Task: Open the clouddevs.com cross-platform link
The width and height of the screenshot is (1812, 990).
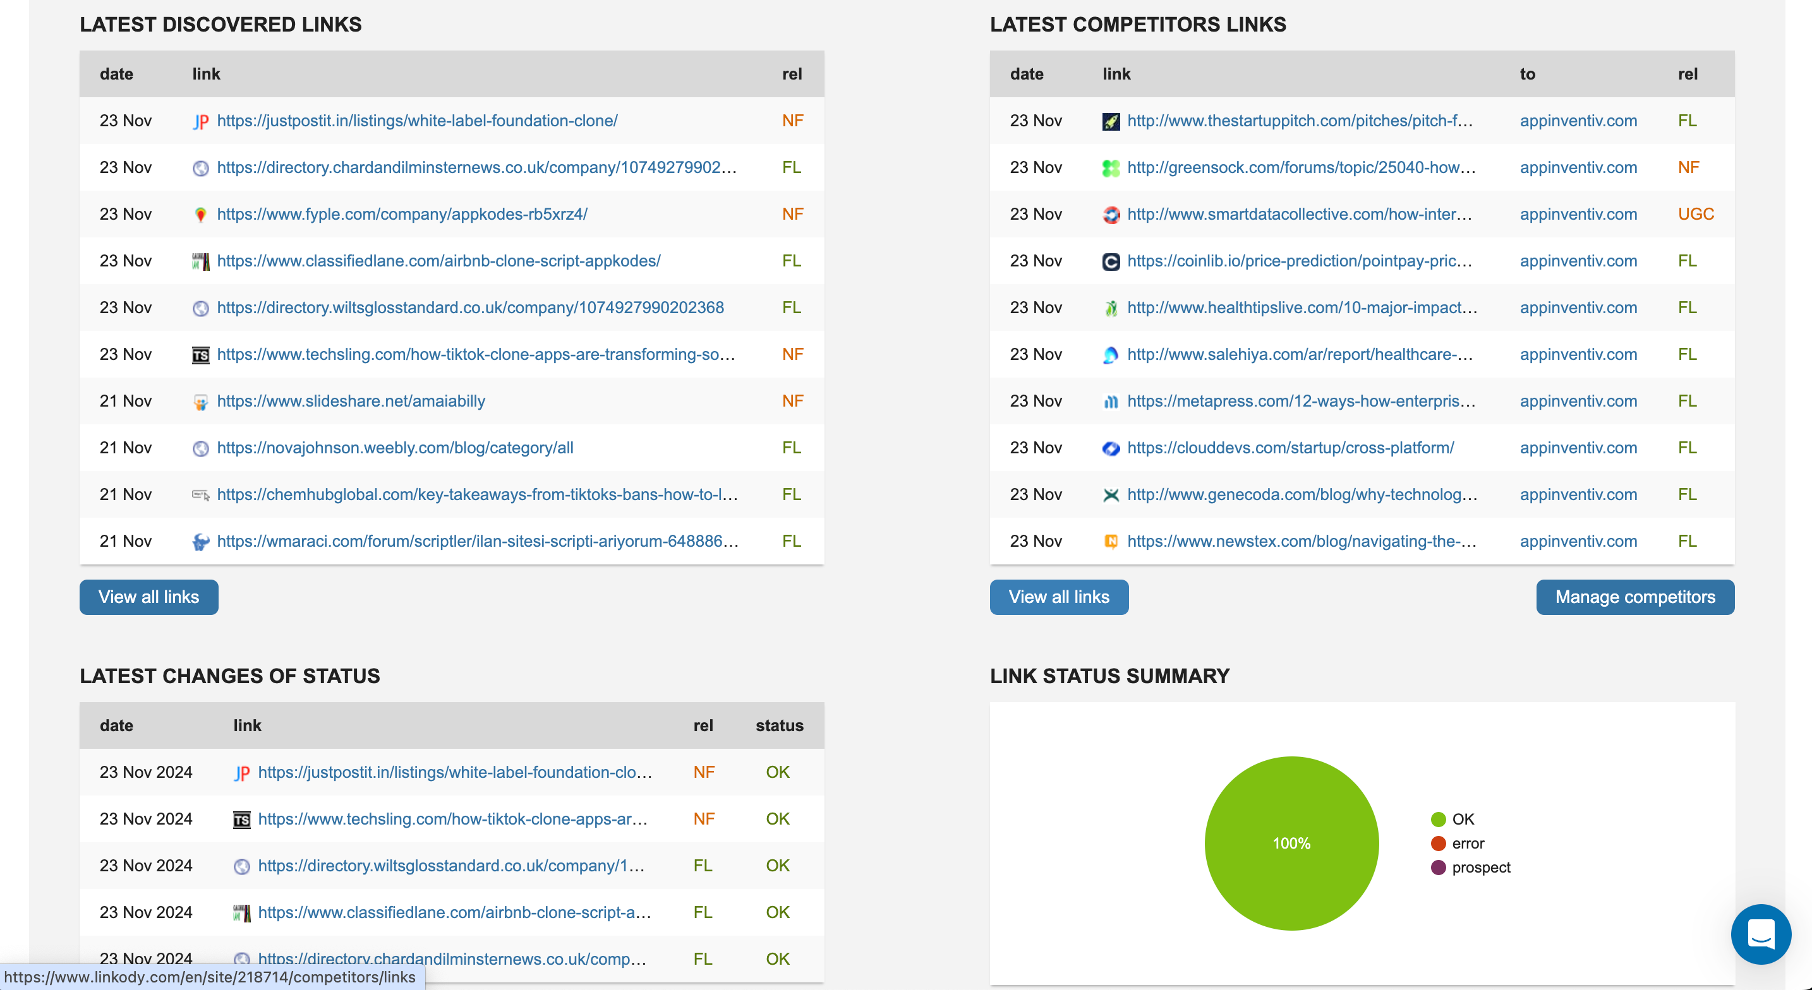Action: click(1291, 448)
